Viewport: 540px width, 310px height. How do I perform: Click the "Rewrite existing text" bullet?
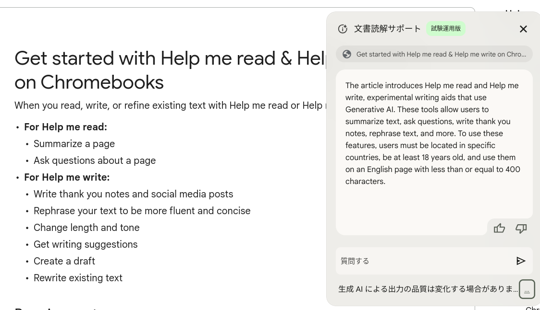78,278
